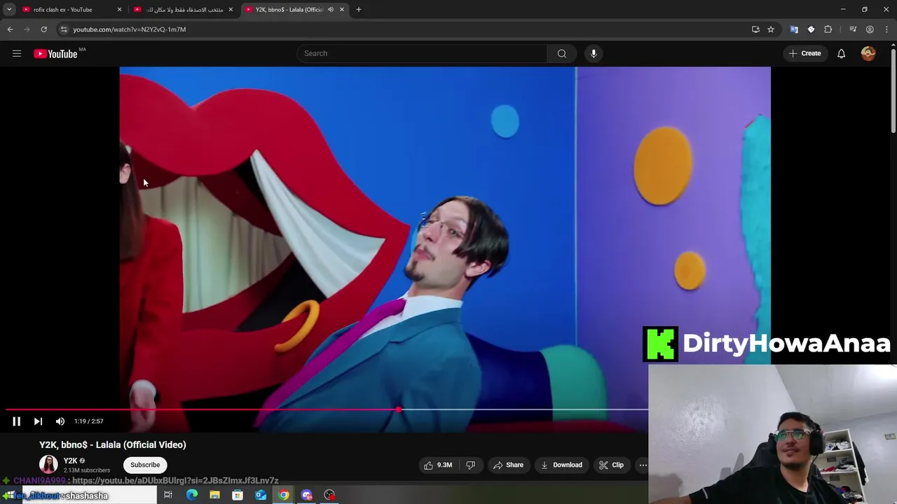The image size is (897, 504).
Task: Pause the video playback
Action: 16,421
